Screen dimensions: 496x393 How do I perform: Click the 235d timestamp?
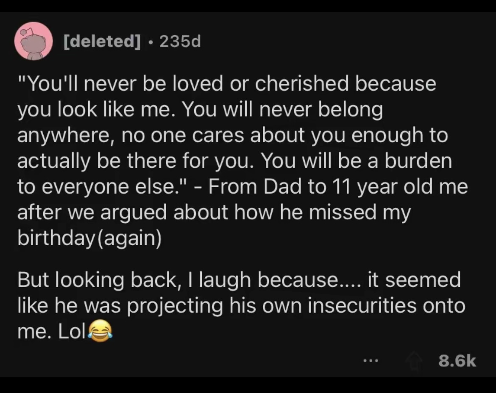click(x=179, y=42)
